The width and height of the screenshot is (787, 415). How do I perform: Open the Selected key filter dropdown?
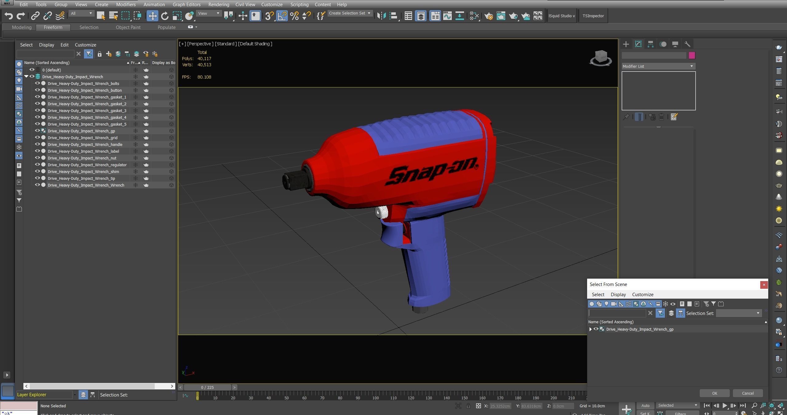click(678, 405)
